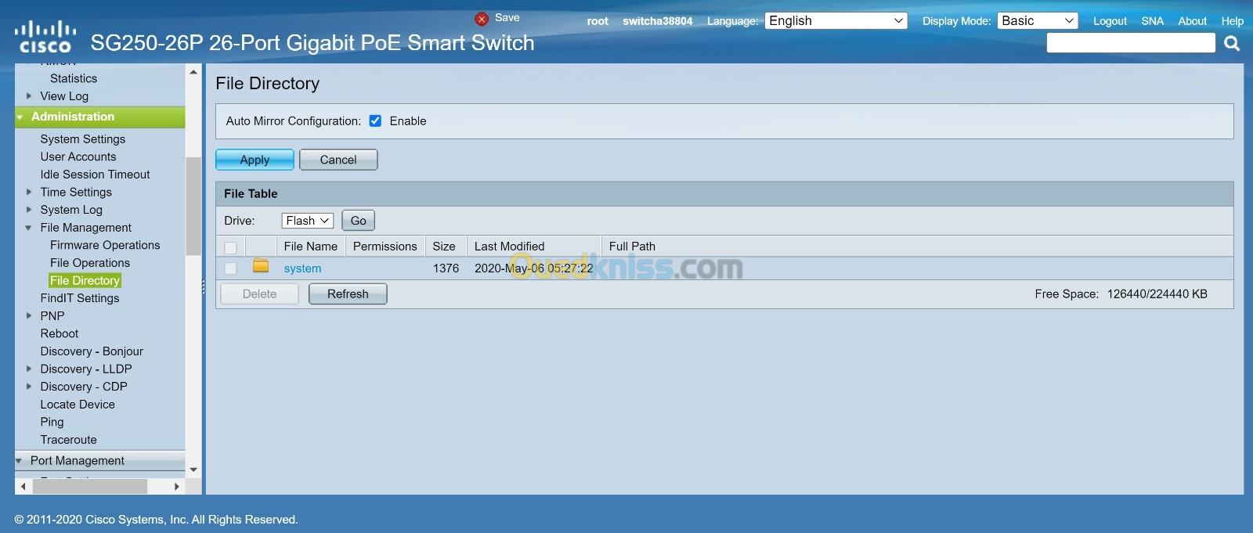This screenshot has height=533, width=1253.
Task: Click the Cisco logo
Action: tap(45, 38)
